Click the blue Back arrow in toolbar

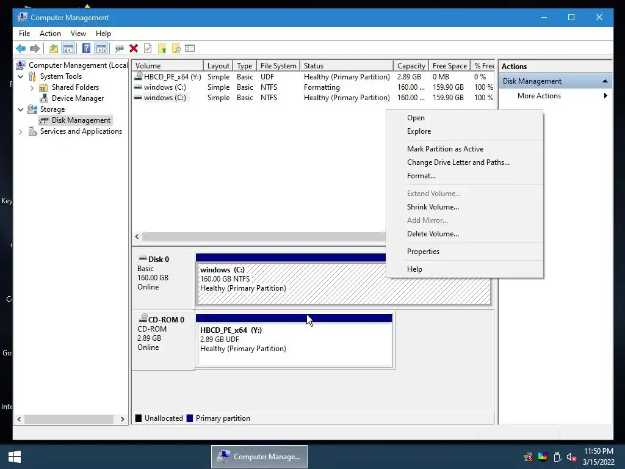pos(21,49)
